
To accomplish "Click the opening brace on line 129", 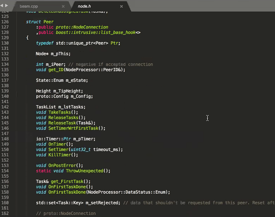I will (27, 38).
